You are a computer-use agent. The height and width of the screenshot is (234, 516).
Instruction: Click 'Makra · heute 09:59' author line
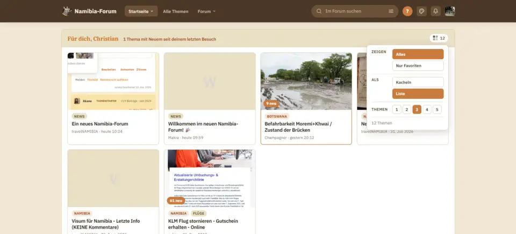coord(185,137)
